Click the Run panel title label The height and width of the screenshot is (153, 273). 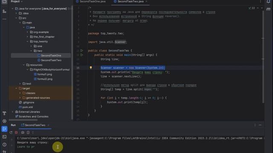[x=13, y=125]
